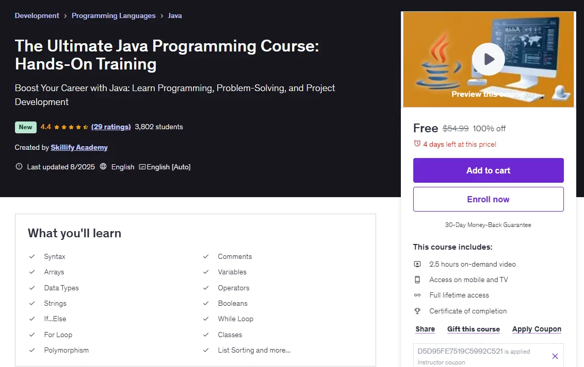Click the New badge
584x367 pixels.
26,127
